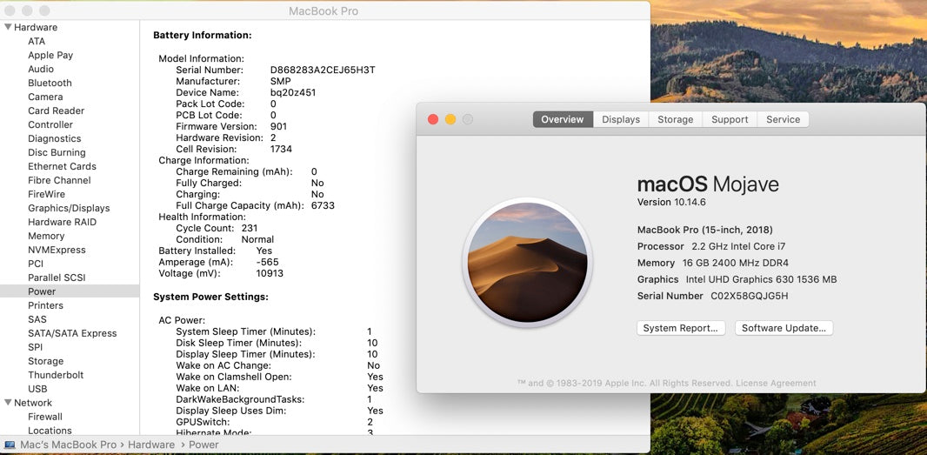Image resolution: width=927 pixels, height=455 pixels.
Task: Open Parallel SCSI entry
Action: (x=57, y=278)
